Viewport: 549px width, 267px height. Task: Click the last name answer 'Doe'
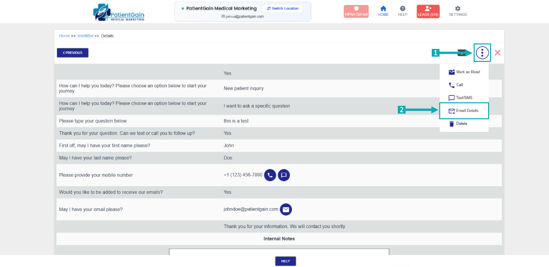click(228, 158)
